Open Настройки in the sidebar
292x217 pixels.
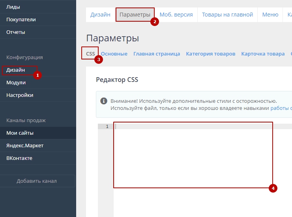coord(20,95)
